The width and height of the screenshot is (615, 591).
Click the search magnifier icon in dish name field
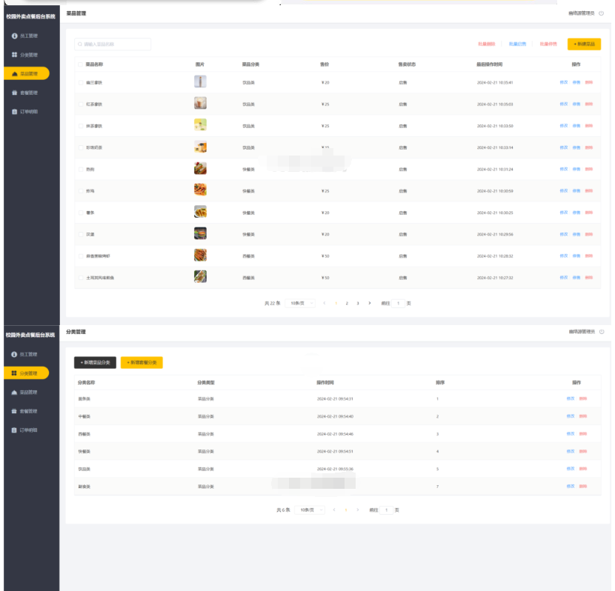(x=79, y=44)
